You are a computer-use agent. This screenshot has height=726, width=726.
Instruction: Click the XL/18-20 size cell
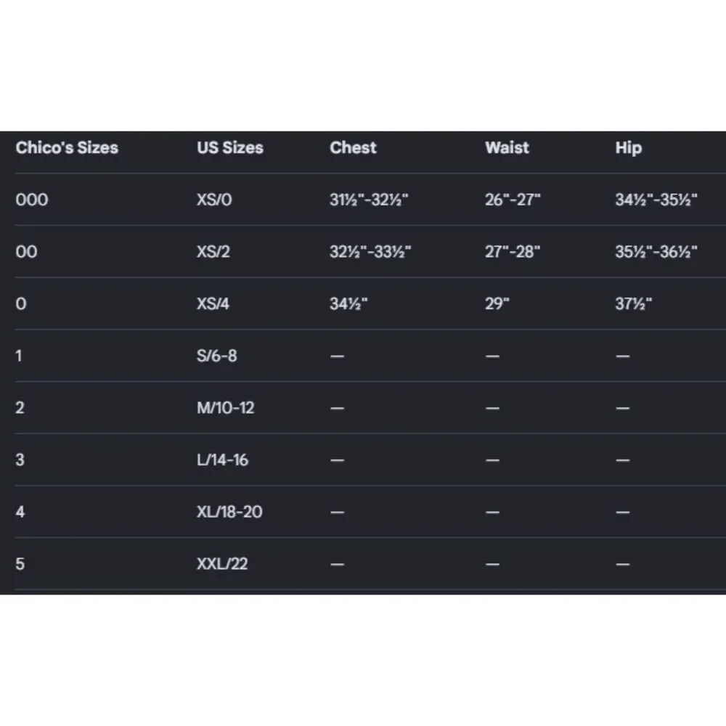[229, 512]
